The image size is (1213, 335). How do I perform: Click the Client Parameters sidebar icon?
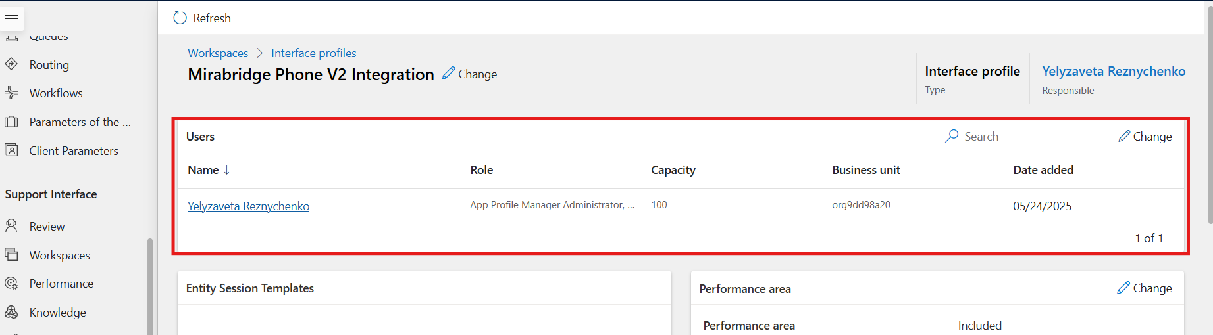click(x=11, y=150)
